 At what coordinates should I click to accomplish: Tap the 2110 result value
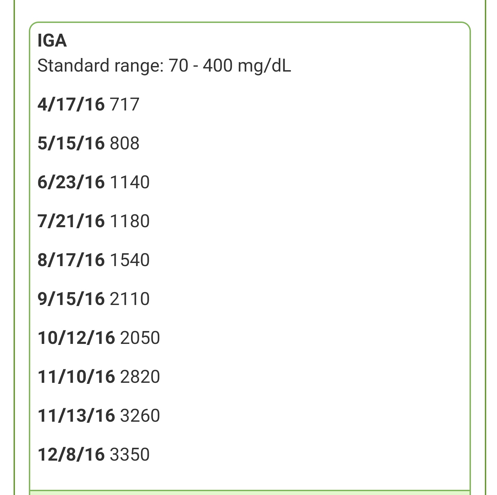pyautogui.click(x=130, y=299)
